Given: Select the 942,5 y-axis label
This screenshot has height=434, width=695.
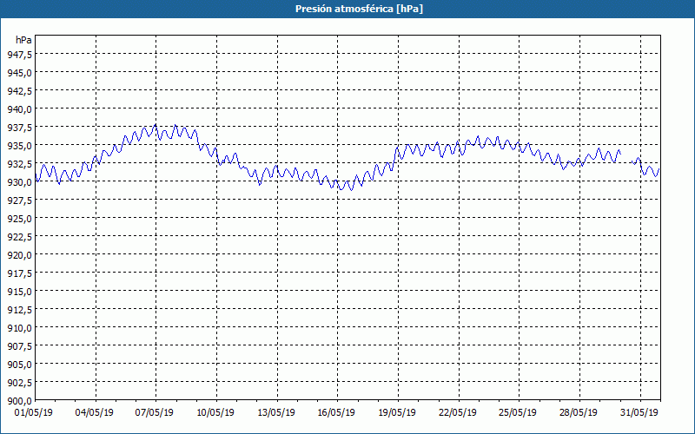Looking at the screenshot, I should tap(20, 91).
